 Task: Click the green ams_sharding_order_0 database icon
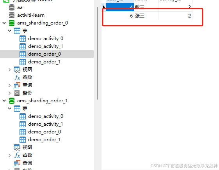(x=12, y=23)
